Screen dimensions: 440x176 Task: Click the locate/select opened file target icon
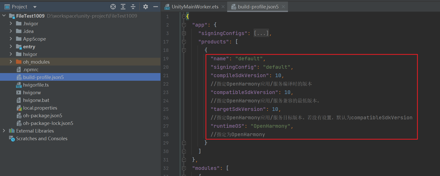click(113, 7)
